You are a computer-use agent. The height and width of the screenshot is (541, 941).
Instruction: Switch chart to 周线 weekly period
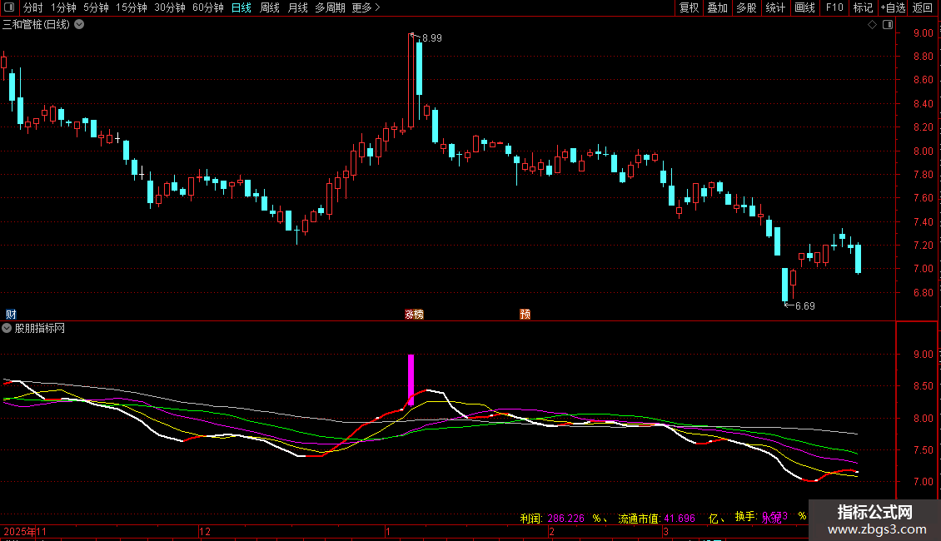270,8
